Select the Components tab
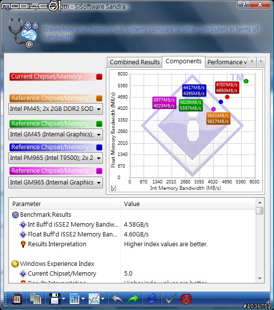This screenshot has width=274, height=310. 183,61
